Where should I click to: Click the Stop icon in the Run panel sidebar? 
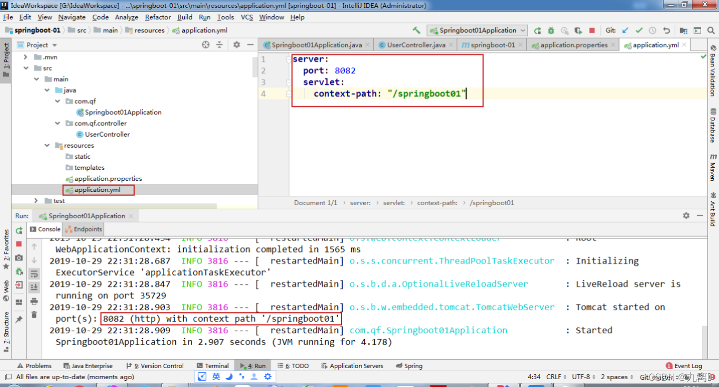pos(19,244)
